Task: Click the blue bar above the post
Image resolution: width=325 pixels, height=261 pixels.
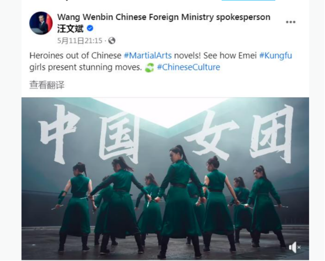Action: click(x=248, y=1)
